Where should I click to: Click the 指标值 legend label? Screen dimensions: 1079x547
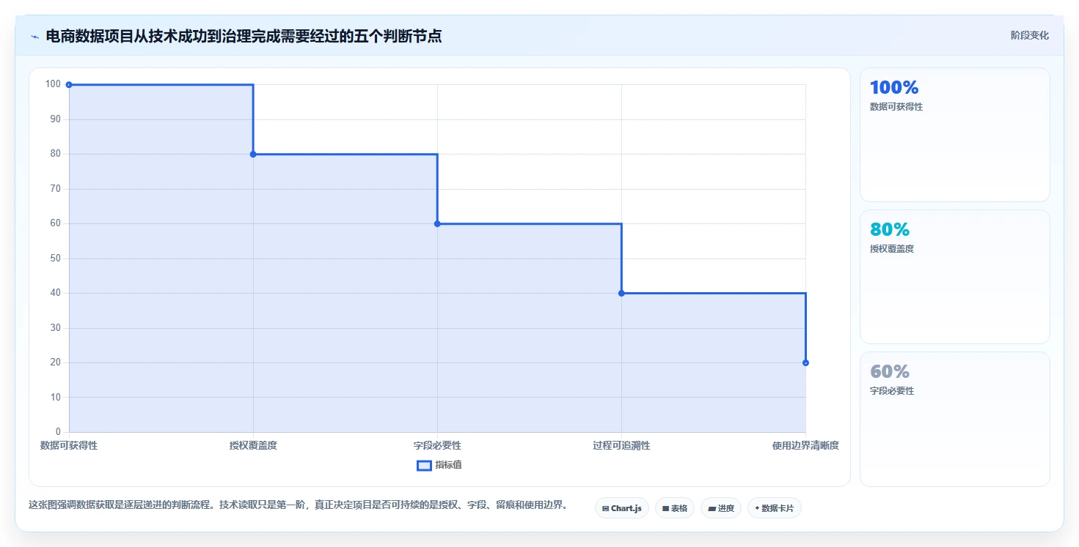[448, 465]
